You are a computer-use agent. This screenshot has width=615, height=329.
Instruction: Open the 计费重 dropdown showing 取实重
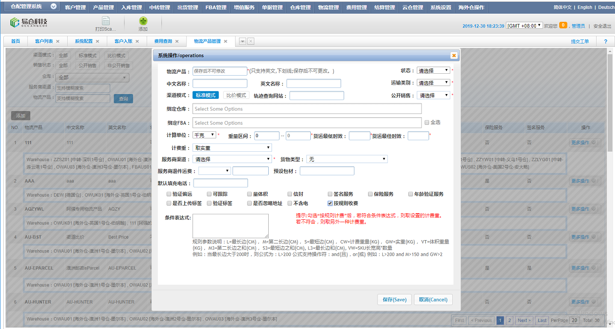(232, 148)
